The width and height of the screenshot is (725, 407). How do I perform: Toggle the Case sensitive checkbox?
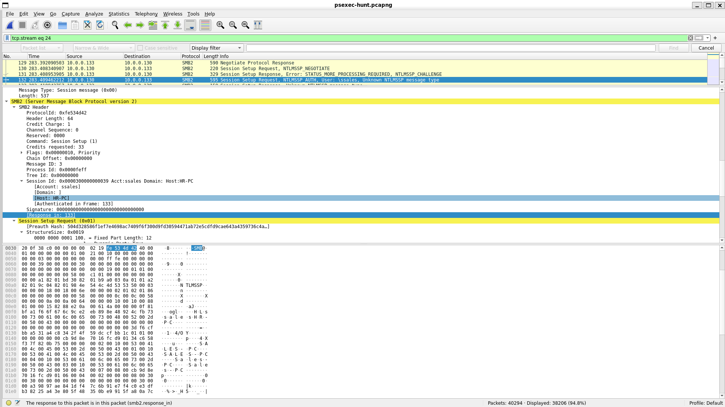coord(140,48)
